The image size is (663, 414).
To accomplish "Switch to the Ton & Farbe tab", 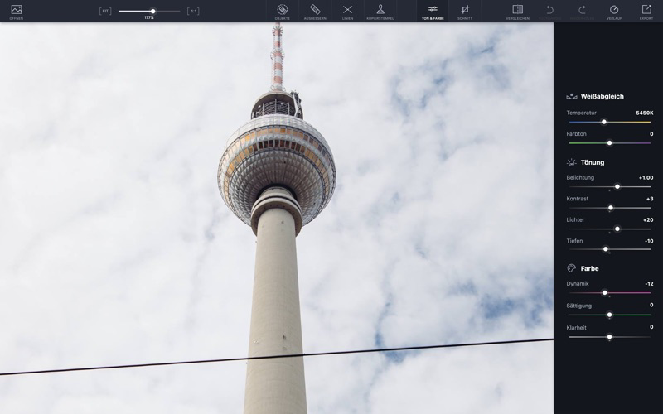I will coord(433,12).
